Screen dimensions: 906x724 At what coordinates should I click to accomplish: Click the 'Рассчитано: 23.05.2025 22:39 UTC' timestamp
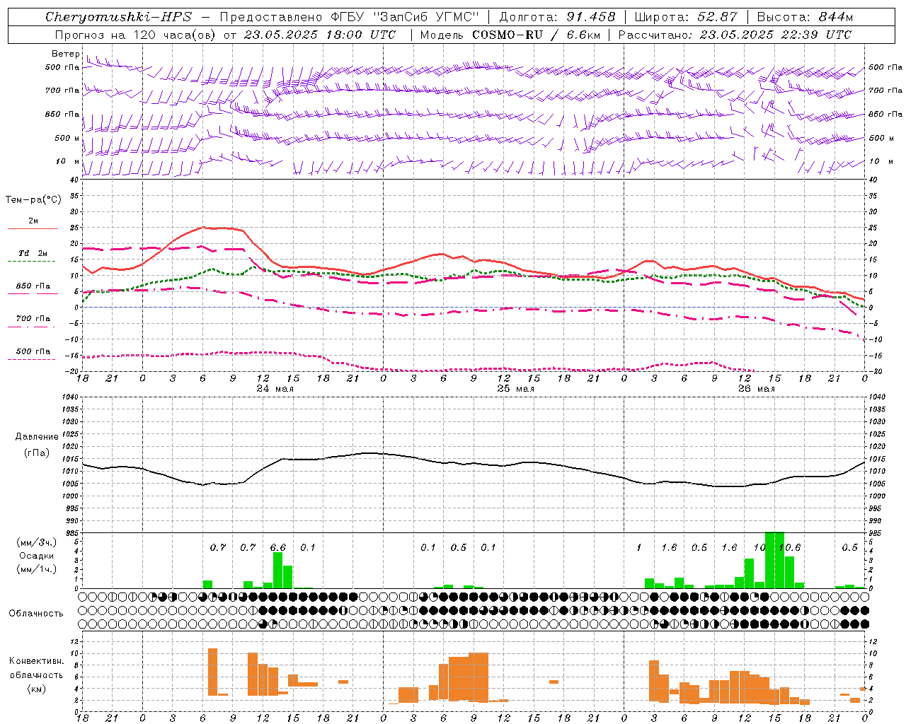pos(735,35)
